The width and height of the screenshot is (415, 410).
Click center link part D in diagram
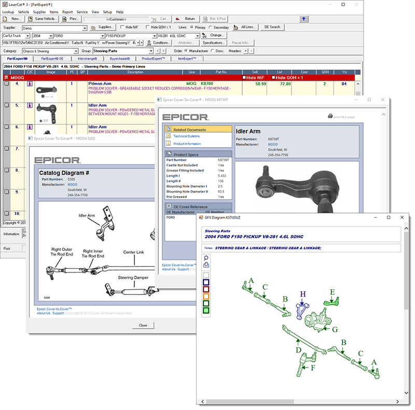point(304,340)
